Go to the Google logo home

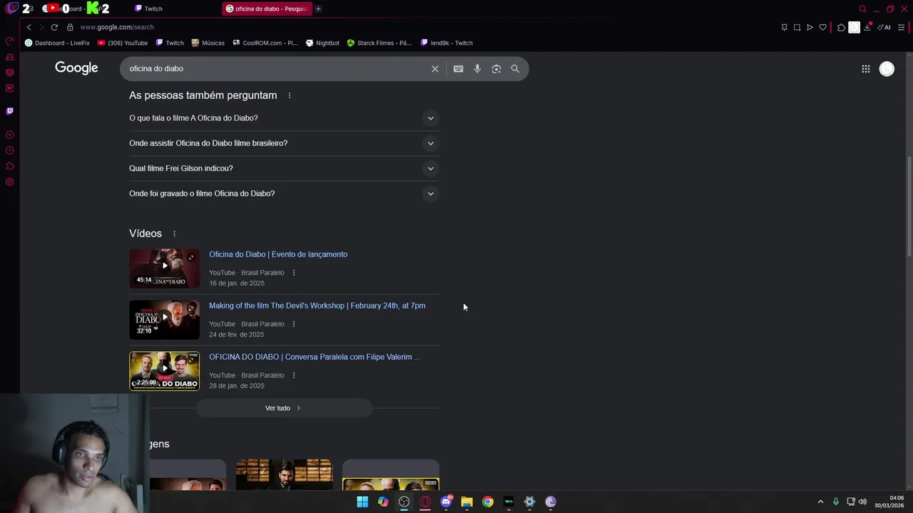(x=76, y=68)
